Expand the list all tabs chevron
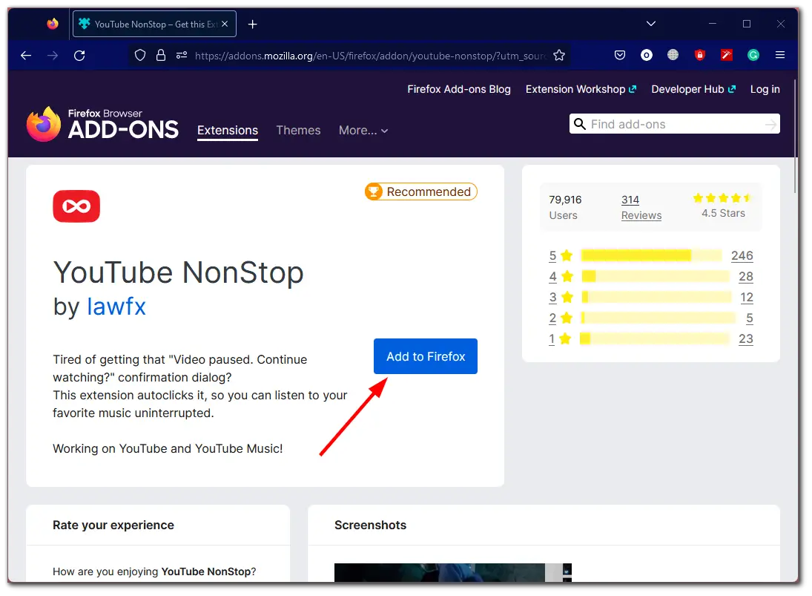The width and height of the screenshot is (812, 596). coord(651,24)
